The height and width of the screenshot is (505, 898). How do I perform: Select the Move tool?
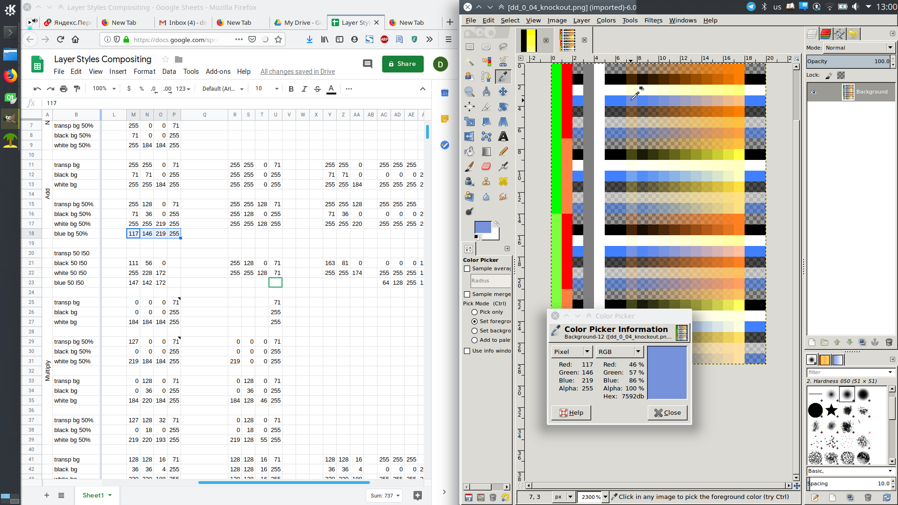(503, 92)
